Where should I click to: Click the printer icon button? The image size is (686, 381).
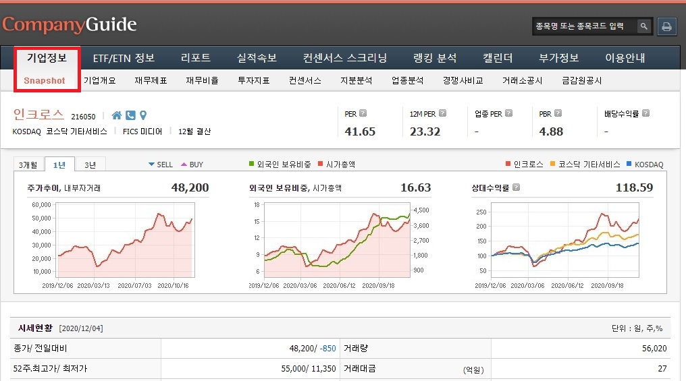[666, 27]
